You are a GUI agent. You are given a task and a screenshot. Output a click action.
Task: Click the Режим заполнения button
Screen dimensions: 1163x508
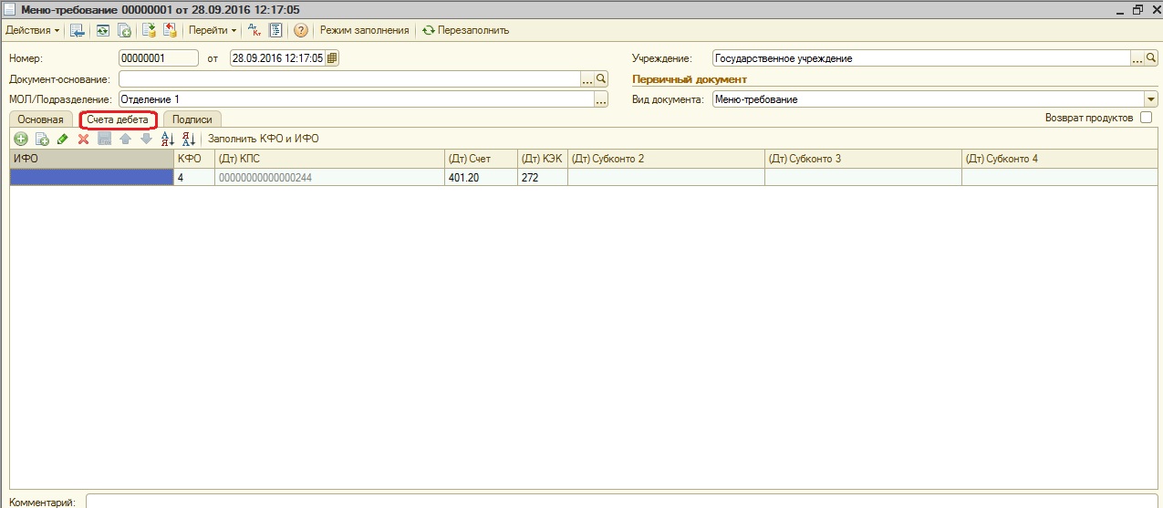(x=364, y=30)
